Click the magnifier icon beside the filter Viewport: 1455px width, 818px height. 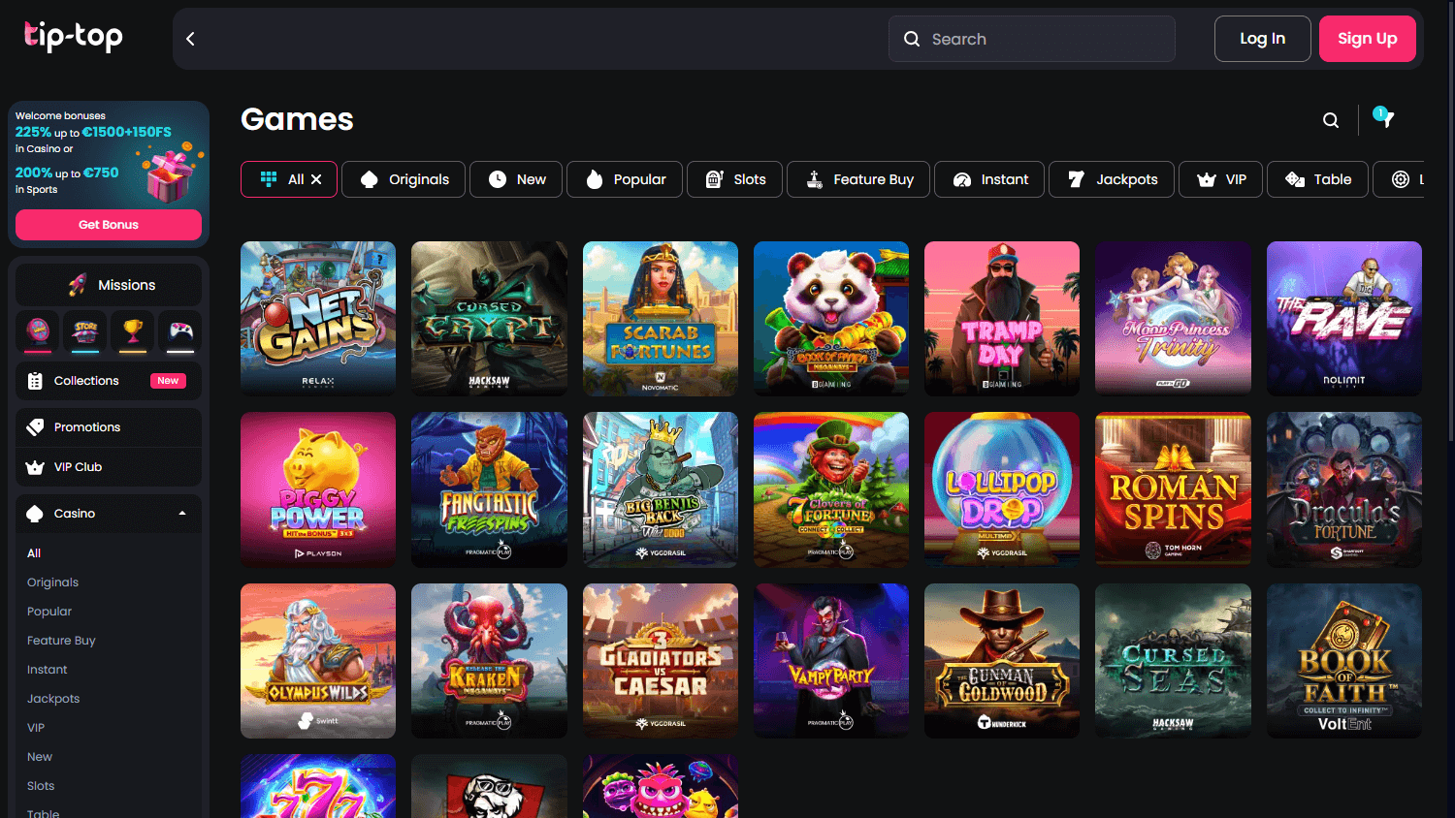tap(1330, 119)
